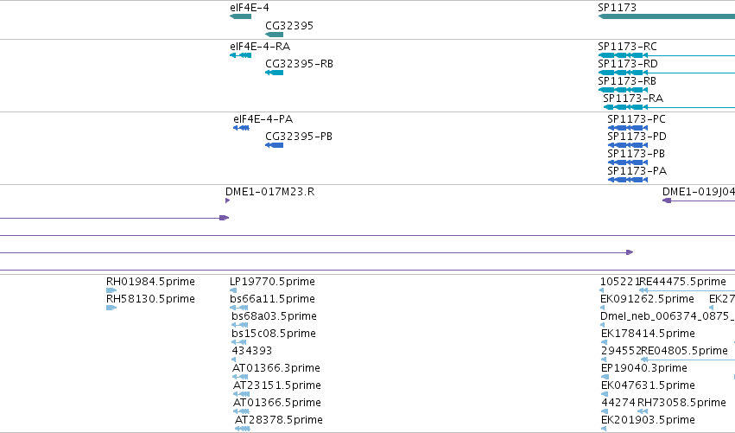The width and height of the screenshot is (735, 433).
Task: Click the SP1173-PB protein glyph
Action: [x=628, y=162]
